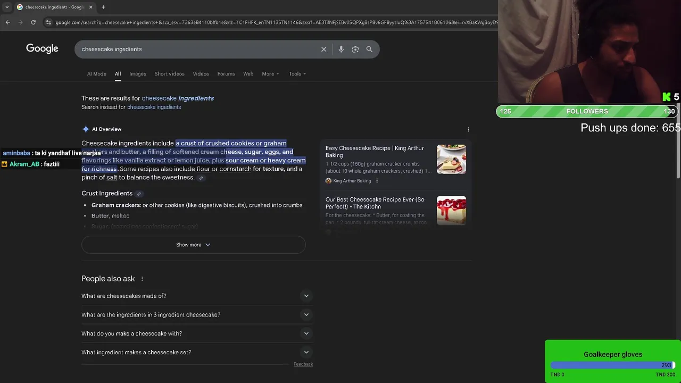
Task: Expand 'What are cheesecakes made of?'
Action: pos(197,296)
